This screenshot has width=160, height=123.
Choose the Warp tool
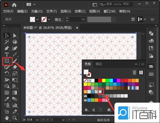click(x=7, y=80)
